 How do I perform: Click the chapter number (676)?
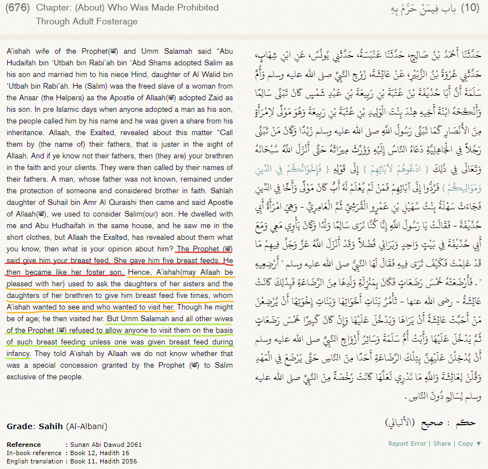(17, 8)
